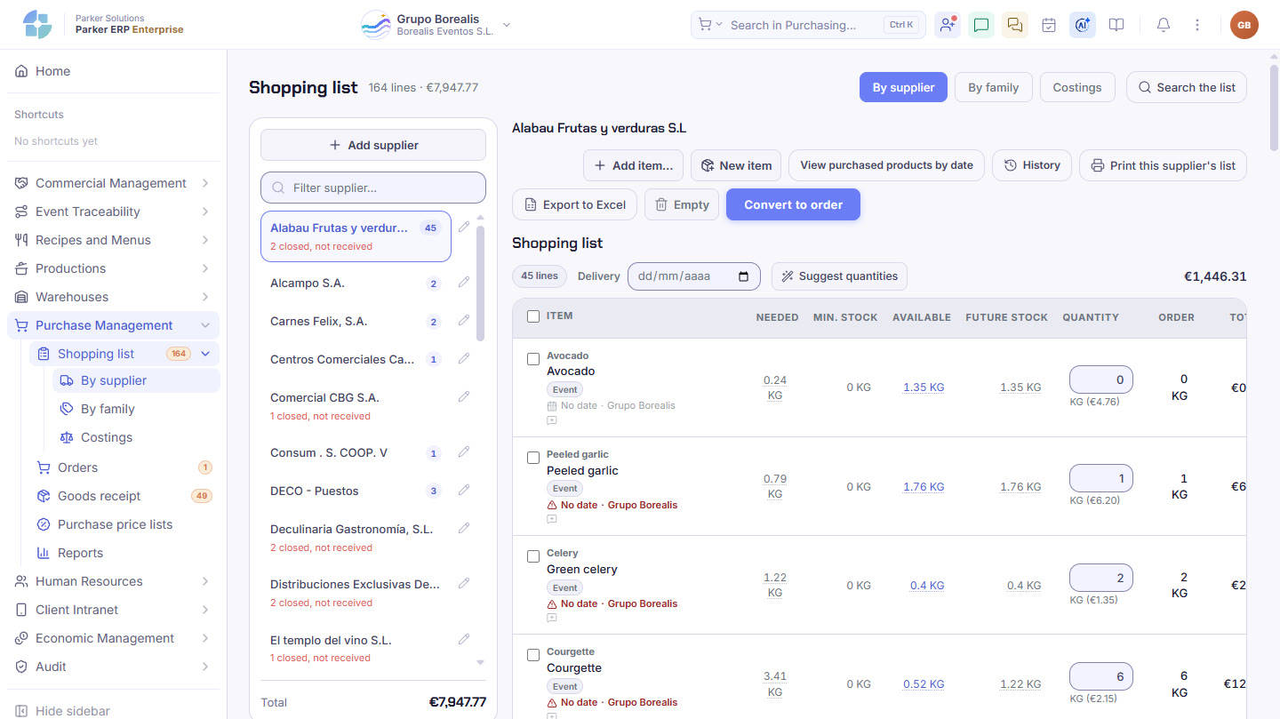
Task: Toggle the select-all checkbox in ITEM header
Action: pos(533,316)
